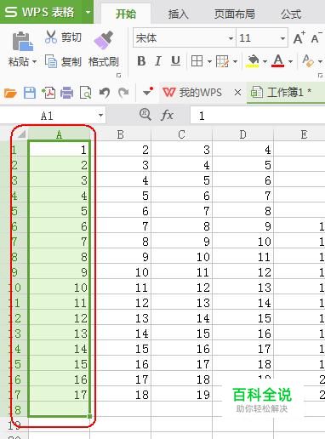
Task: Select column E header
Action: click(299, 134)
